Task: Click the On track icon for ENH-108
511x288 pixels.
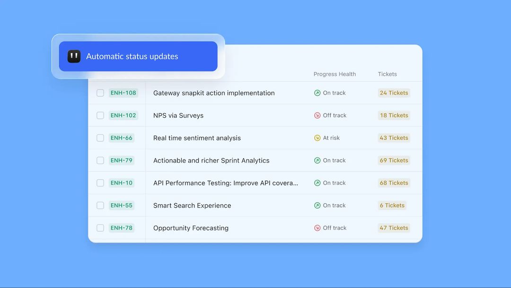Action: click(x=317, y=93)
